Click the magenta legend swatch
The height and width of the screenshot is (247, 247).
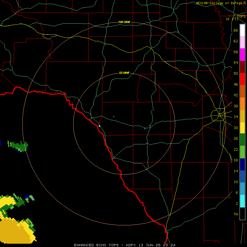[x=242, y=55]
